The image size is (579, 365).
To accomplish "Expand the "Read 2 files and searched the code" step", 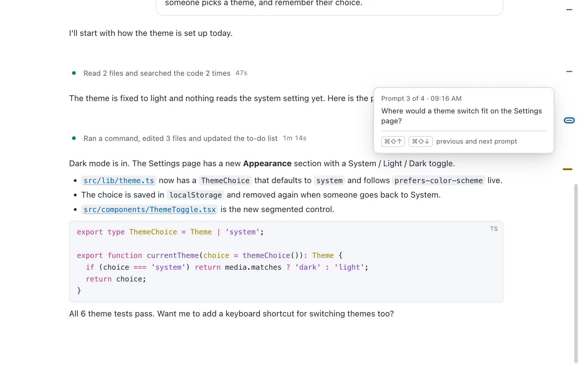I will point(157,73).
